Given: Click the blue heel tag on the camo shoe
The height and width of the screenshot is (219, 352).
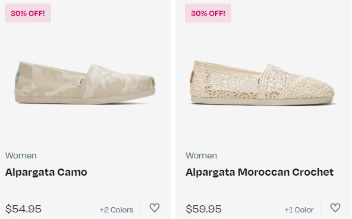Looking at the screenshot, I should click(17, 78).
